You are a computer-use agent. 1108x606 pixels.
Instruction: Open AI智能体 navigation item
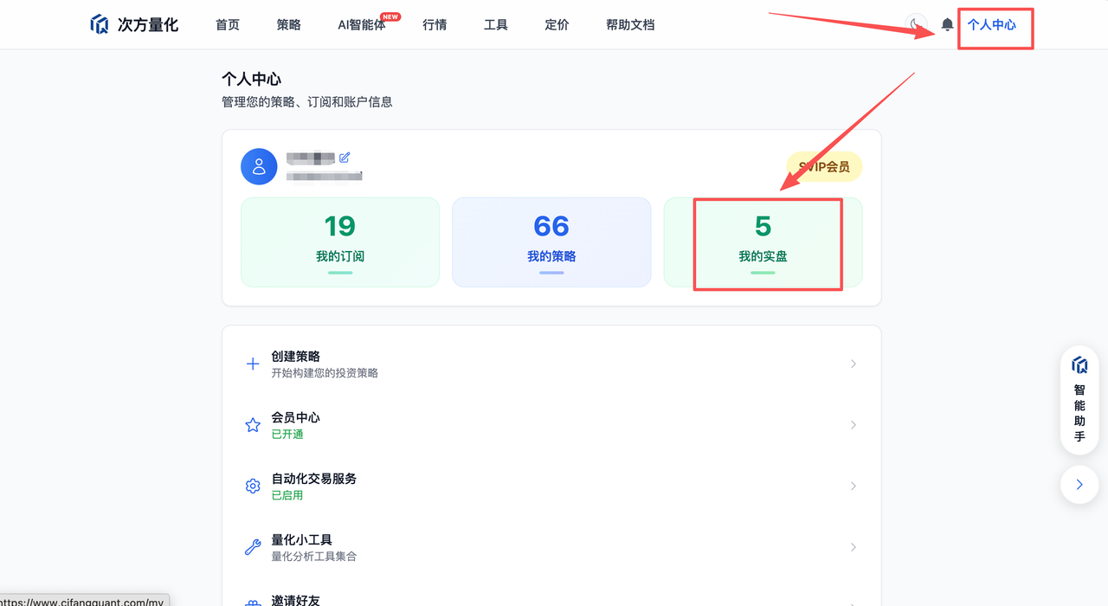coord(362,25)
